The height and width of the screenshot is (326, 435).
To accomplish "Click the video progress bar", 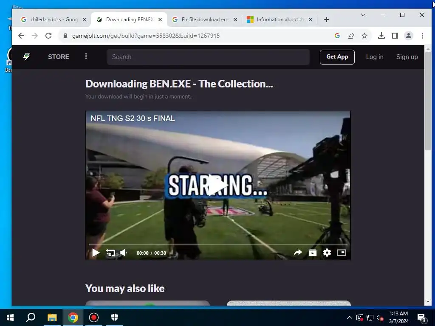I will (218, 244).
